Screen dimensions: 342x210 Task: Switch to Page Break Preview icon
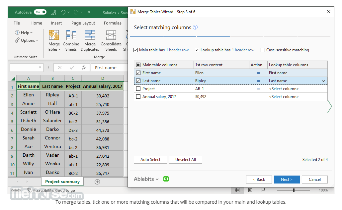pos(264,190)
